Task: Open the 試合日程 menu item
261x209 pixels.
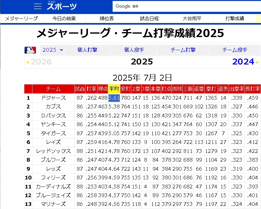Action: [149, 18]
